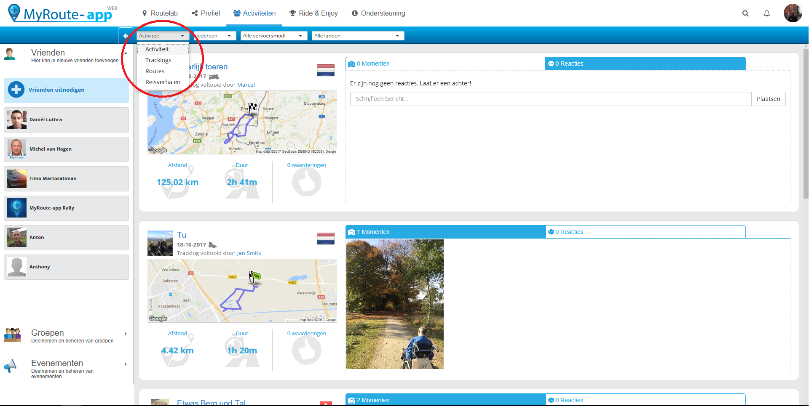Open the Activiteiten menu
809x406 pixels.
(x=254, y=13)
